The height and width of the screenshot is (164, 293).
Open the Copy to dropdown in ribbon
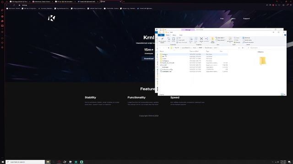[x=196, y=40]
